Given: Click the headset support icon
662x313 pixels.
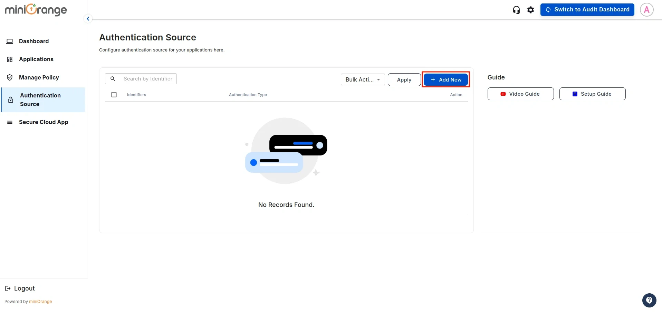Looking at the screenshot, I should coord(516,10).
